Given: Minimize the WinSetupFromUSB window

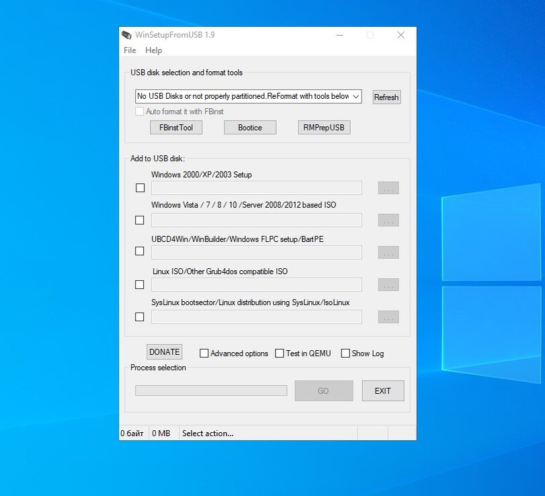Looking at the screenshot, I should (339, 35).
